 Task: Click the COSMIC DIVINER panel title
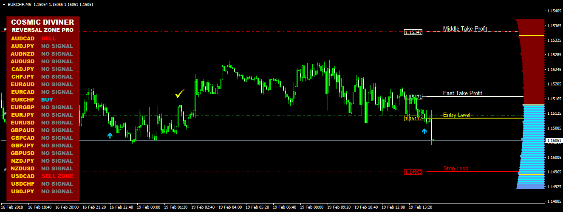(x=42, y=22)
